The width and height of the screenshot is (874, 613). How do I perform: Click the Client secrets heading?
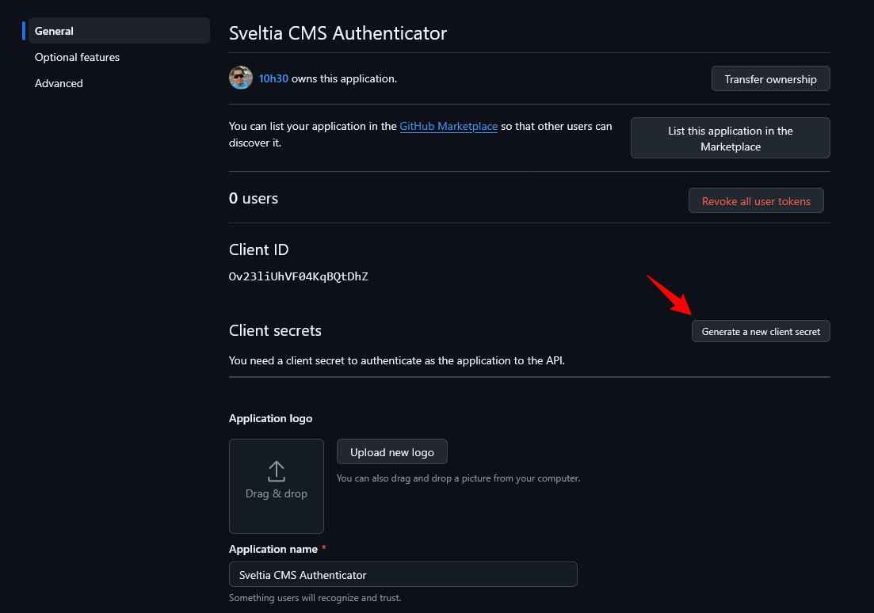[275, 330]
